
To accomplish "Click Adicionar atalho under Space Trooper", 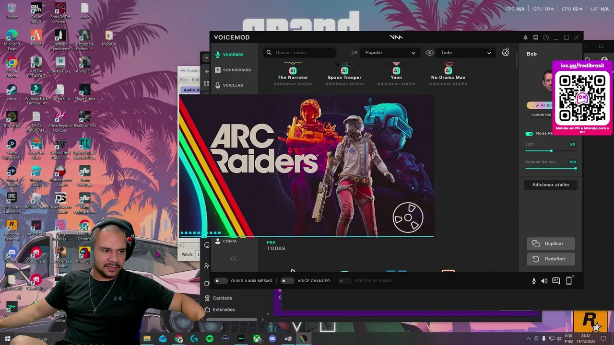I will pos(344,84).
